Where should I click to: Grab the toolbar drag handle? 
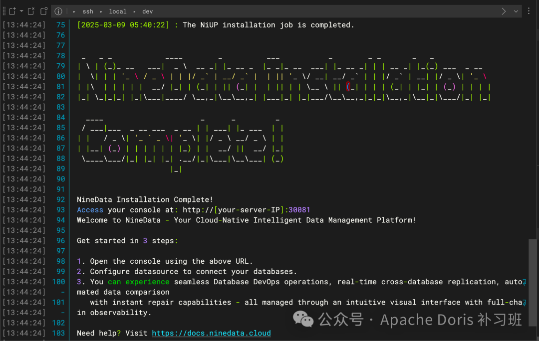pyautogui.click(x=4, y=11)
